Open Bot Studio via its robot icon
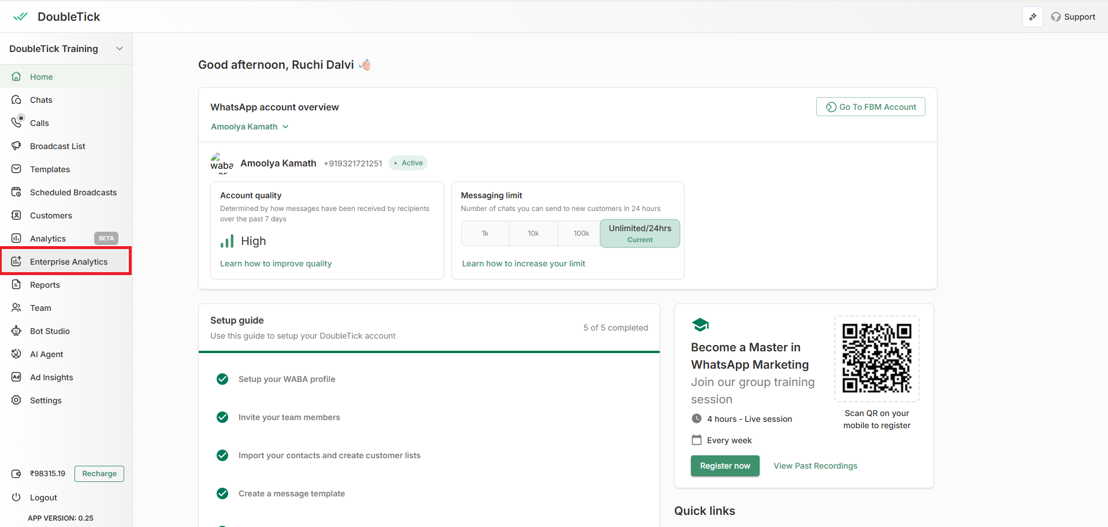 coord(16,331)
